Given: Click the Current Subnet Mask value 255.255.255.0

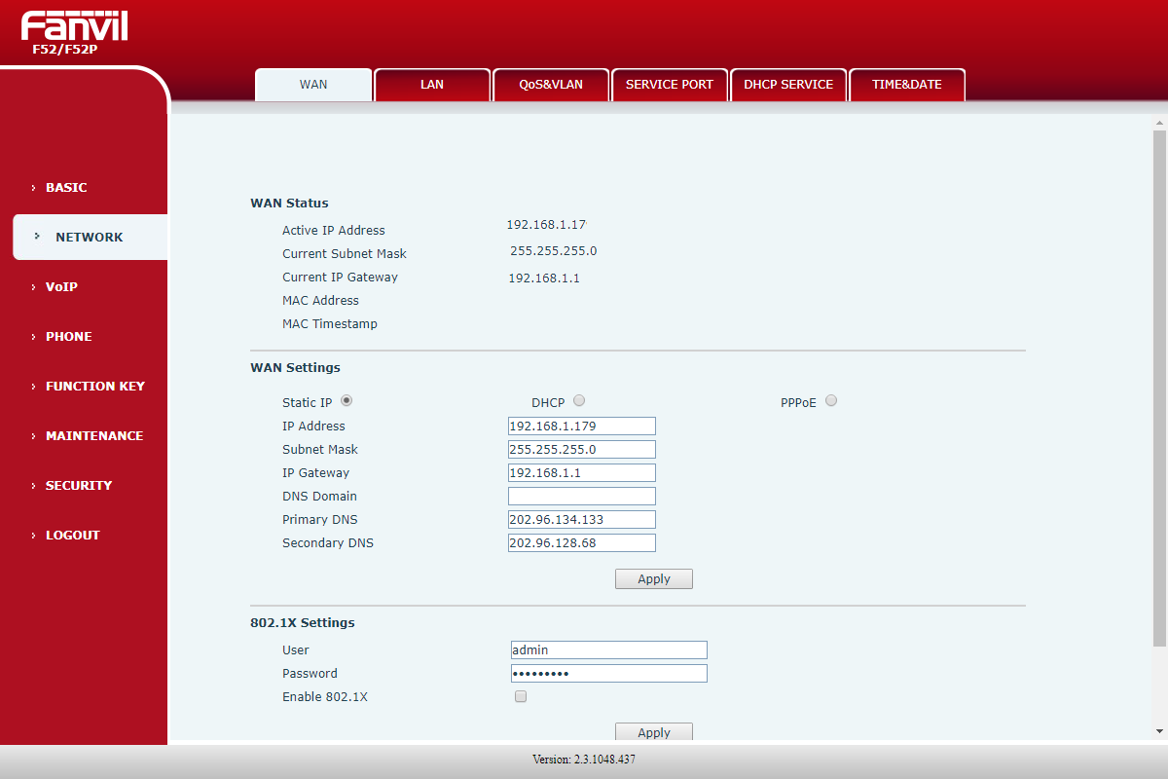Looking at the screenshot, I should [554, 251].
